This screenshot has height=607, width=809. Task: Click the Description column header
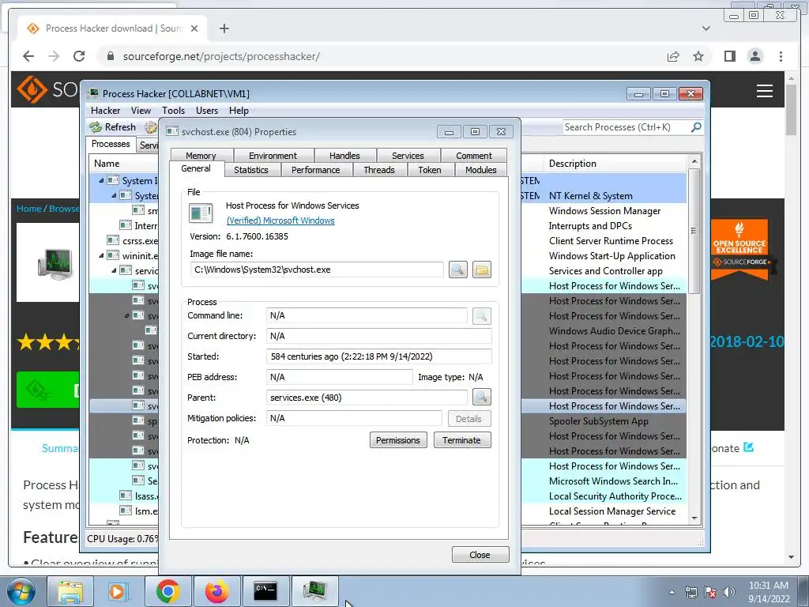click(615, 163)
